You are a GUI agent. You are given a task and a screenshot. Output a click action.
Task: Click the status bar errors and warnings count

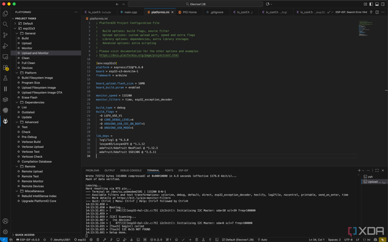tap(156, 239)
